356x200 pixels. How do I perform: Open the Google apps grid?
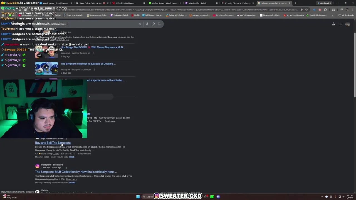(341, 24)
